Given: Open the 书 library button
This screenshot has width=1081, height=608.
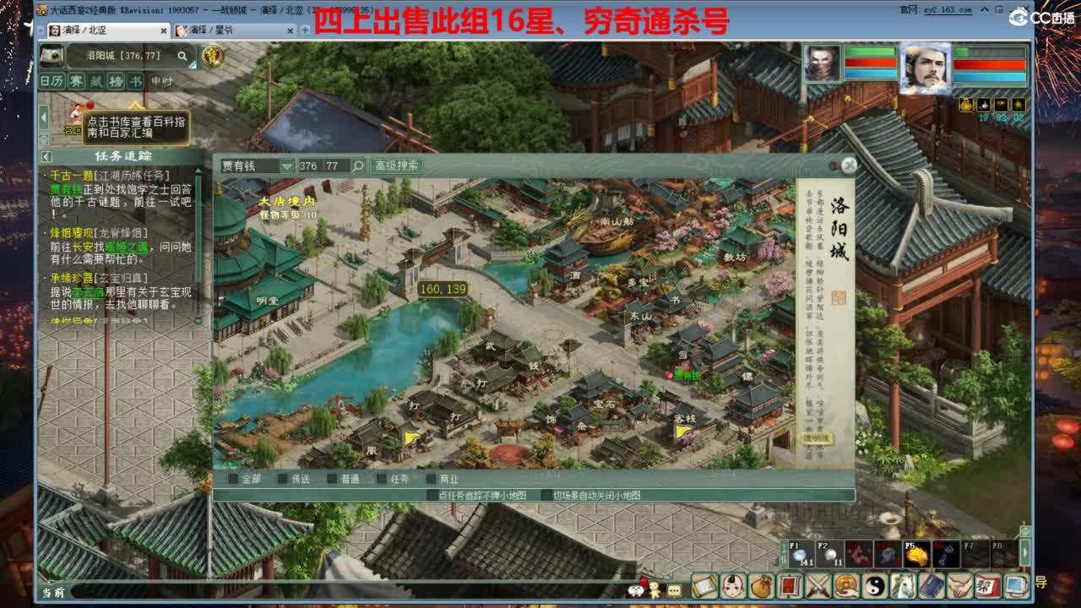Looking at the screenshot, I should pos(135,81).
